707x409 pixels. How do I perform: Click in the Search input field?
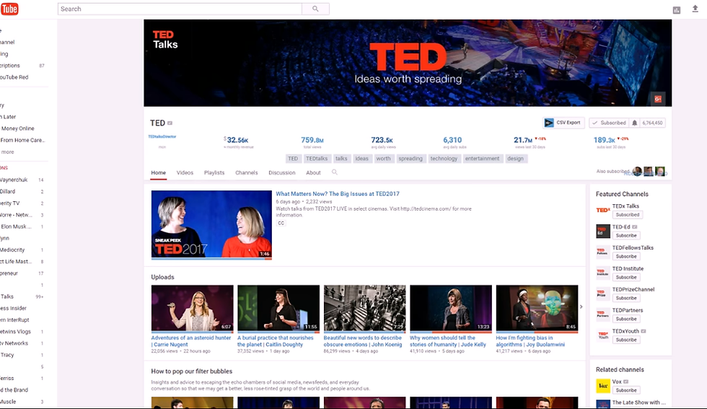click(x=180, y=9)
